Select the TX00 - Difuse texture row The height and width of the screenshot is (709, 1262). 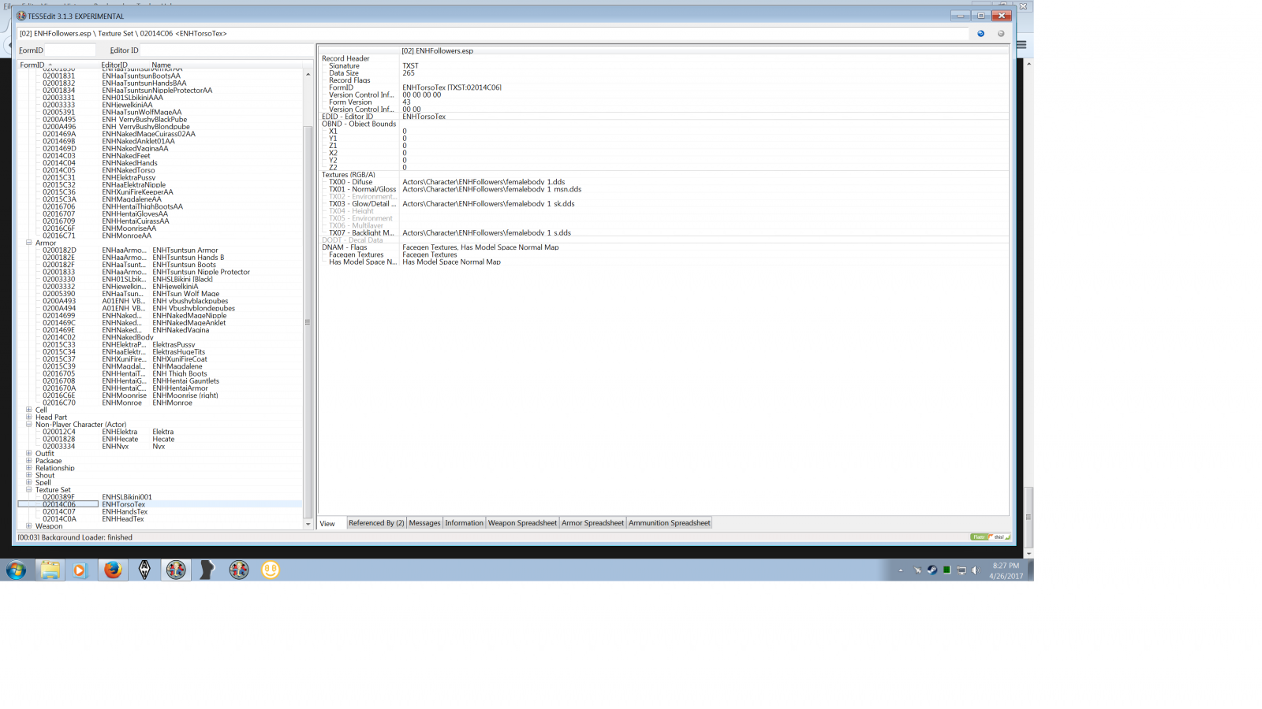pyautogui.click(x=664, y=182)
